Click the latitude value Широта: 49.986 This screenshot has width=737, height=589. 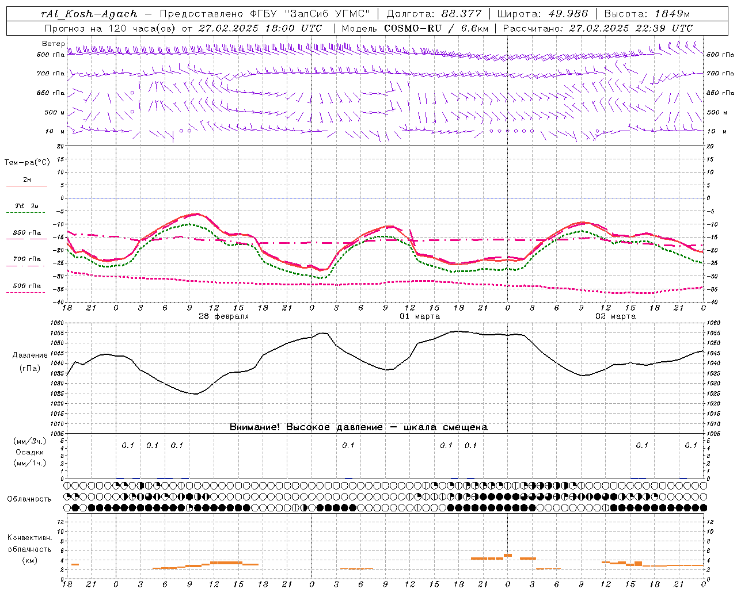point(542,14)
